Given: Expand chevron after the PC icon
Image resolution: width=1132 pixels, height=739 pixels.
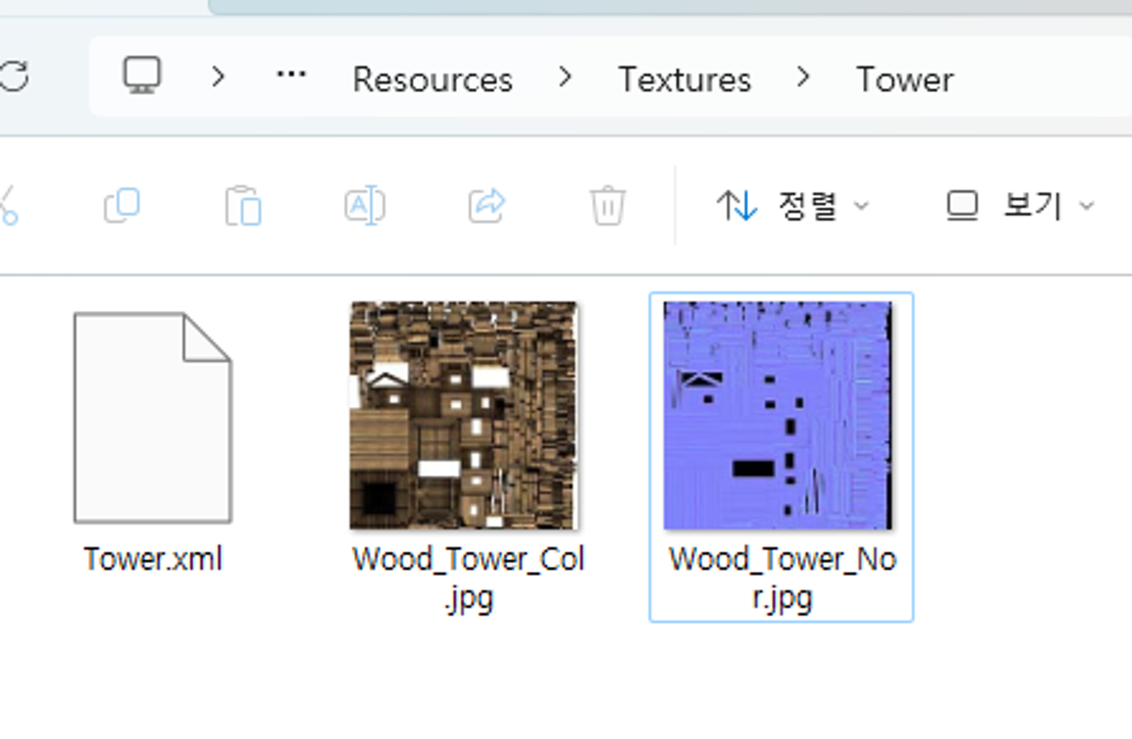Looking at the screenshot, I should 218,76.
